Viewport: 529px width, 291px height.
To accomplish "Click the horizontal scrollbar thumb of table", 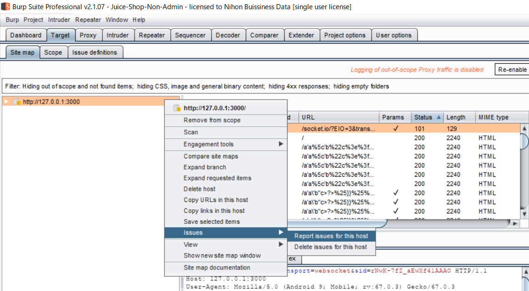I will (338, 223).
